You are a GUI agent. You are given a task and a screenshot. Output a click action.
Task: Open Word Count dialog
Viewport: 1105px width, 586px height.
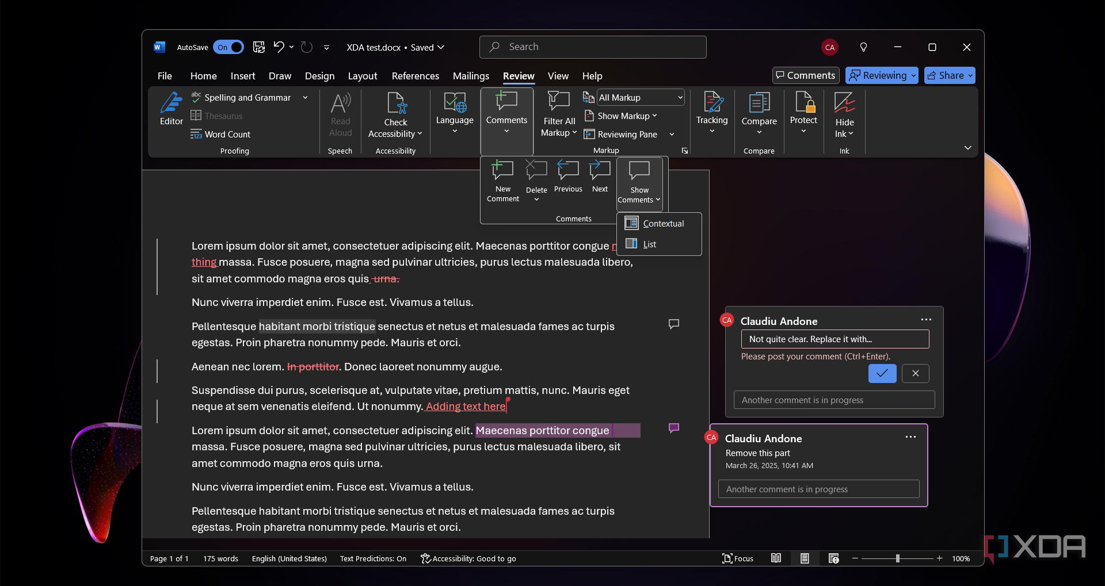pos(220,134)
